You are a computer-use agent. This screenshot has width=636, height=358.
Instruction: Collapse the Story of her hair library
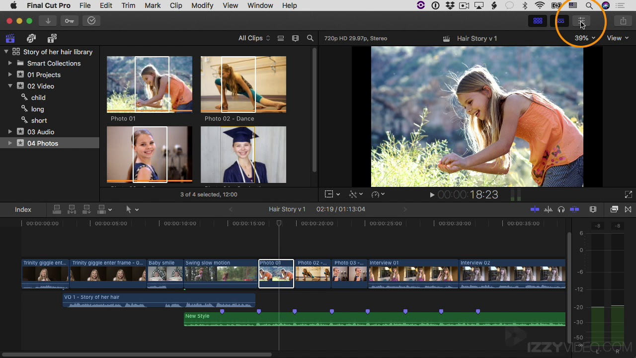coord(6,52)
